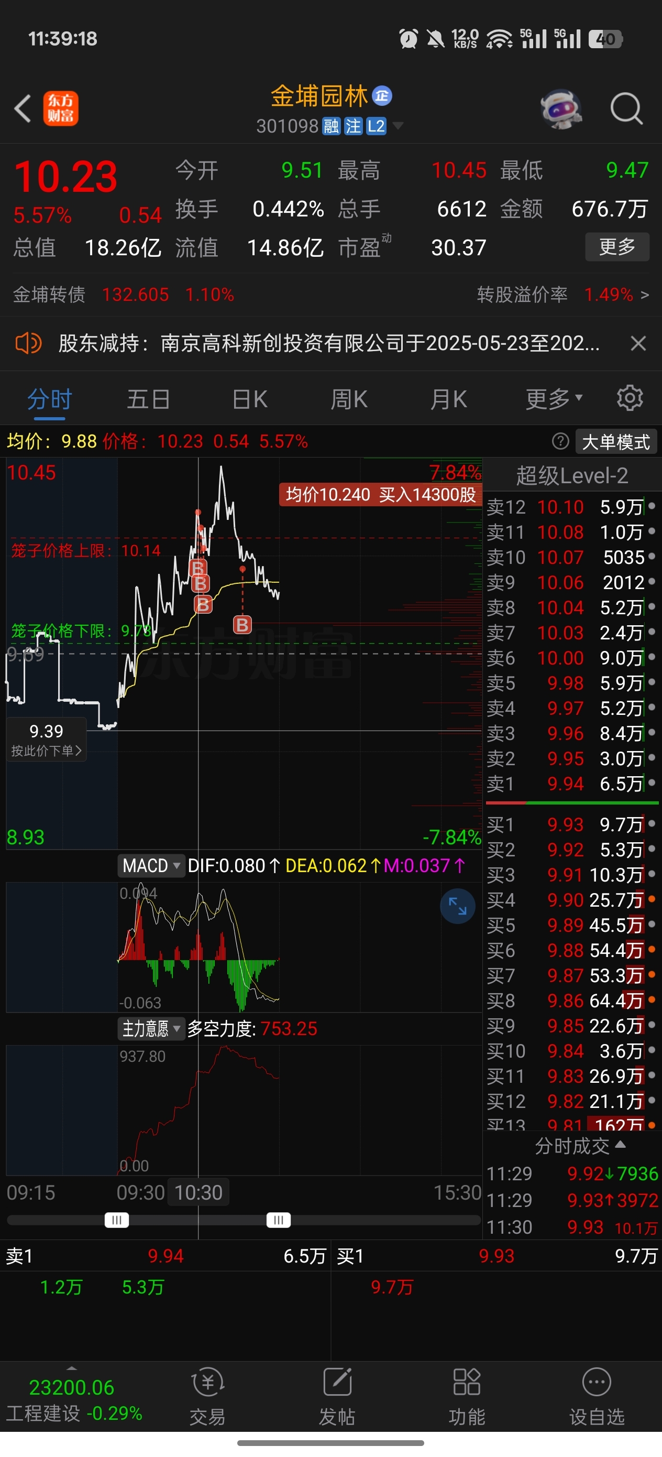
Task: Tap dot beside 卖12 row
Action: (652, 506)
